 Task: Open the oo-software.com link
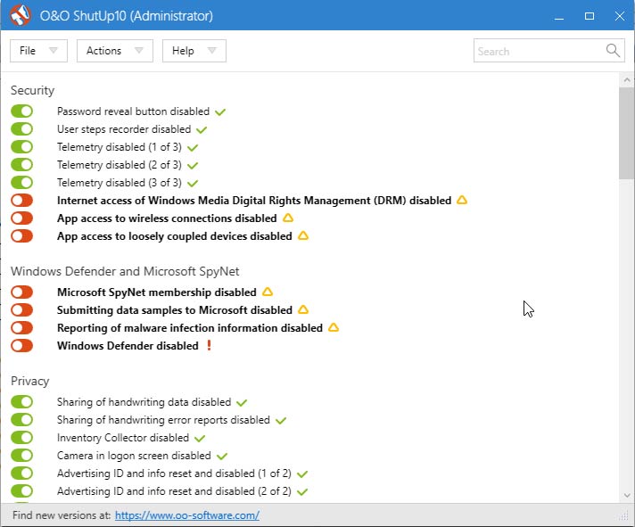(x=187, y=515)
